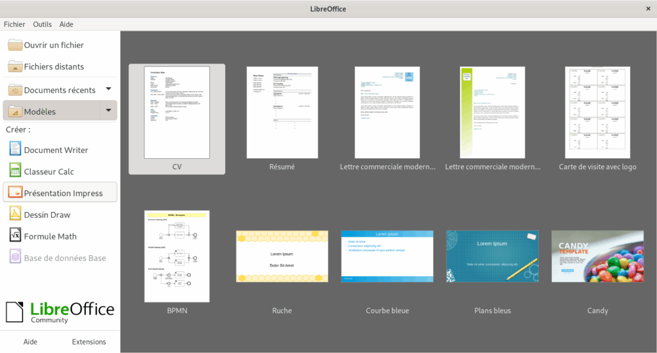Open the Fichier menu
Image resolution: width=657 pixels, height=353 pixels.
tap(14, 24)
